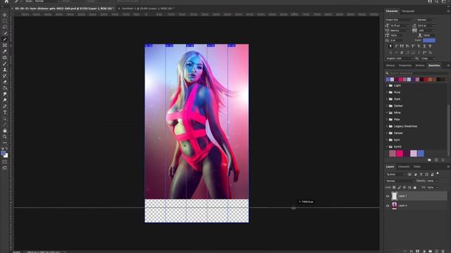The image size is (451, 253).
Task: Select the Horizontal Type tool
Action: 5,112
